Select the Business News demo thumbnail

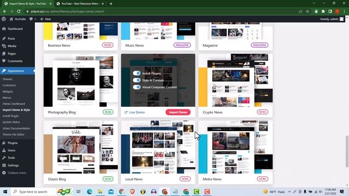point(81,31)
